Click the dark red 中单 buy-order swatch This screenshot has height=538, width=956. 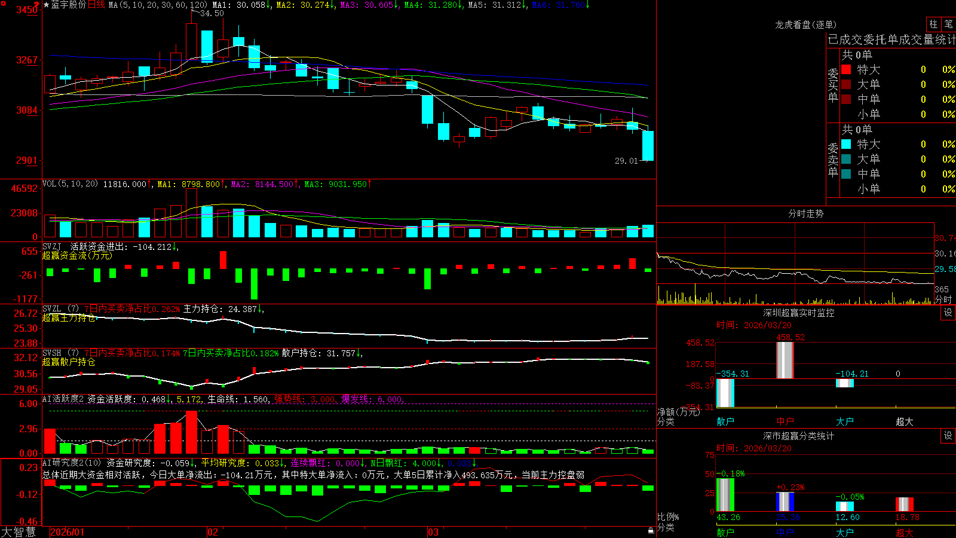pyautogui.click(x=846, y=99)
